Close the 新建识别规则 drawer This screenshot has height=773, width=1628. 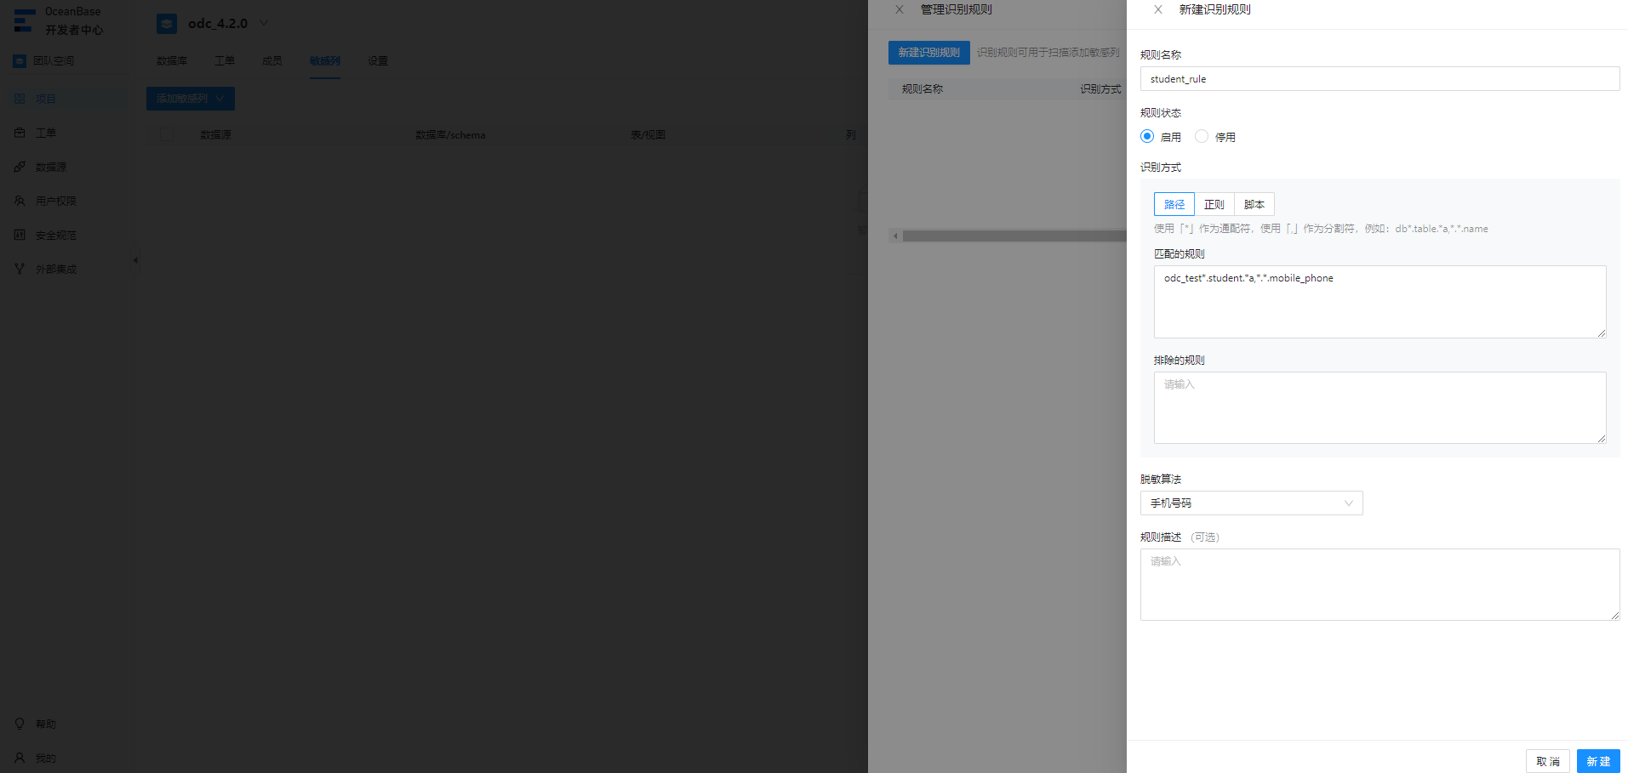[1158, 10]
